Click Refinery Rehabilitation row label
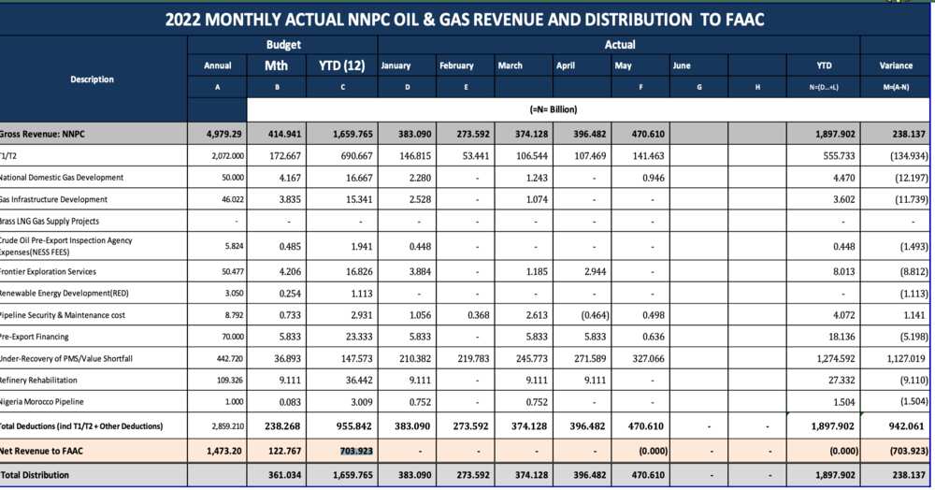The image size is (935, 490). pyautogui.click(x=38, y=381)
